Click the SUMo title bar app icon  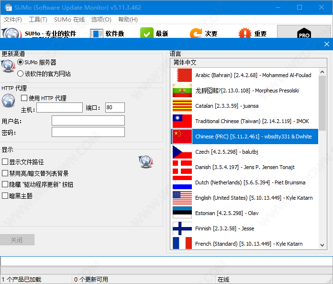8,8
